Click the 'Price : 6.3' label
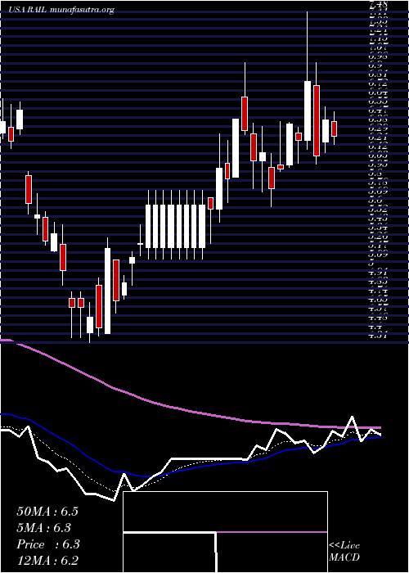 pyautogui.click(x=48, y=544)
